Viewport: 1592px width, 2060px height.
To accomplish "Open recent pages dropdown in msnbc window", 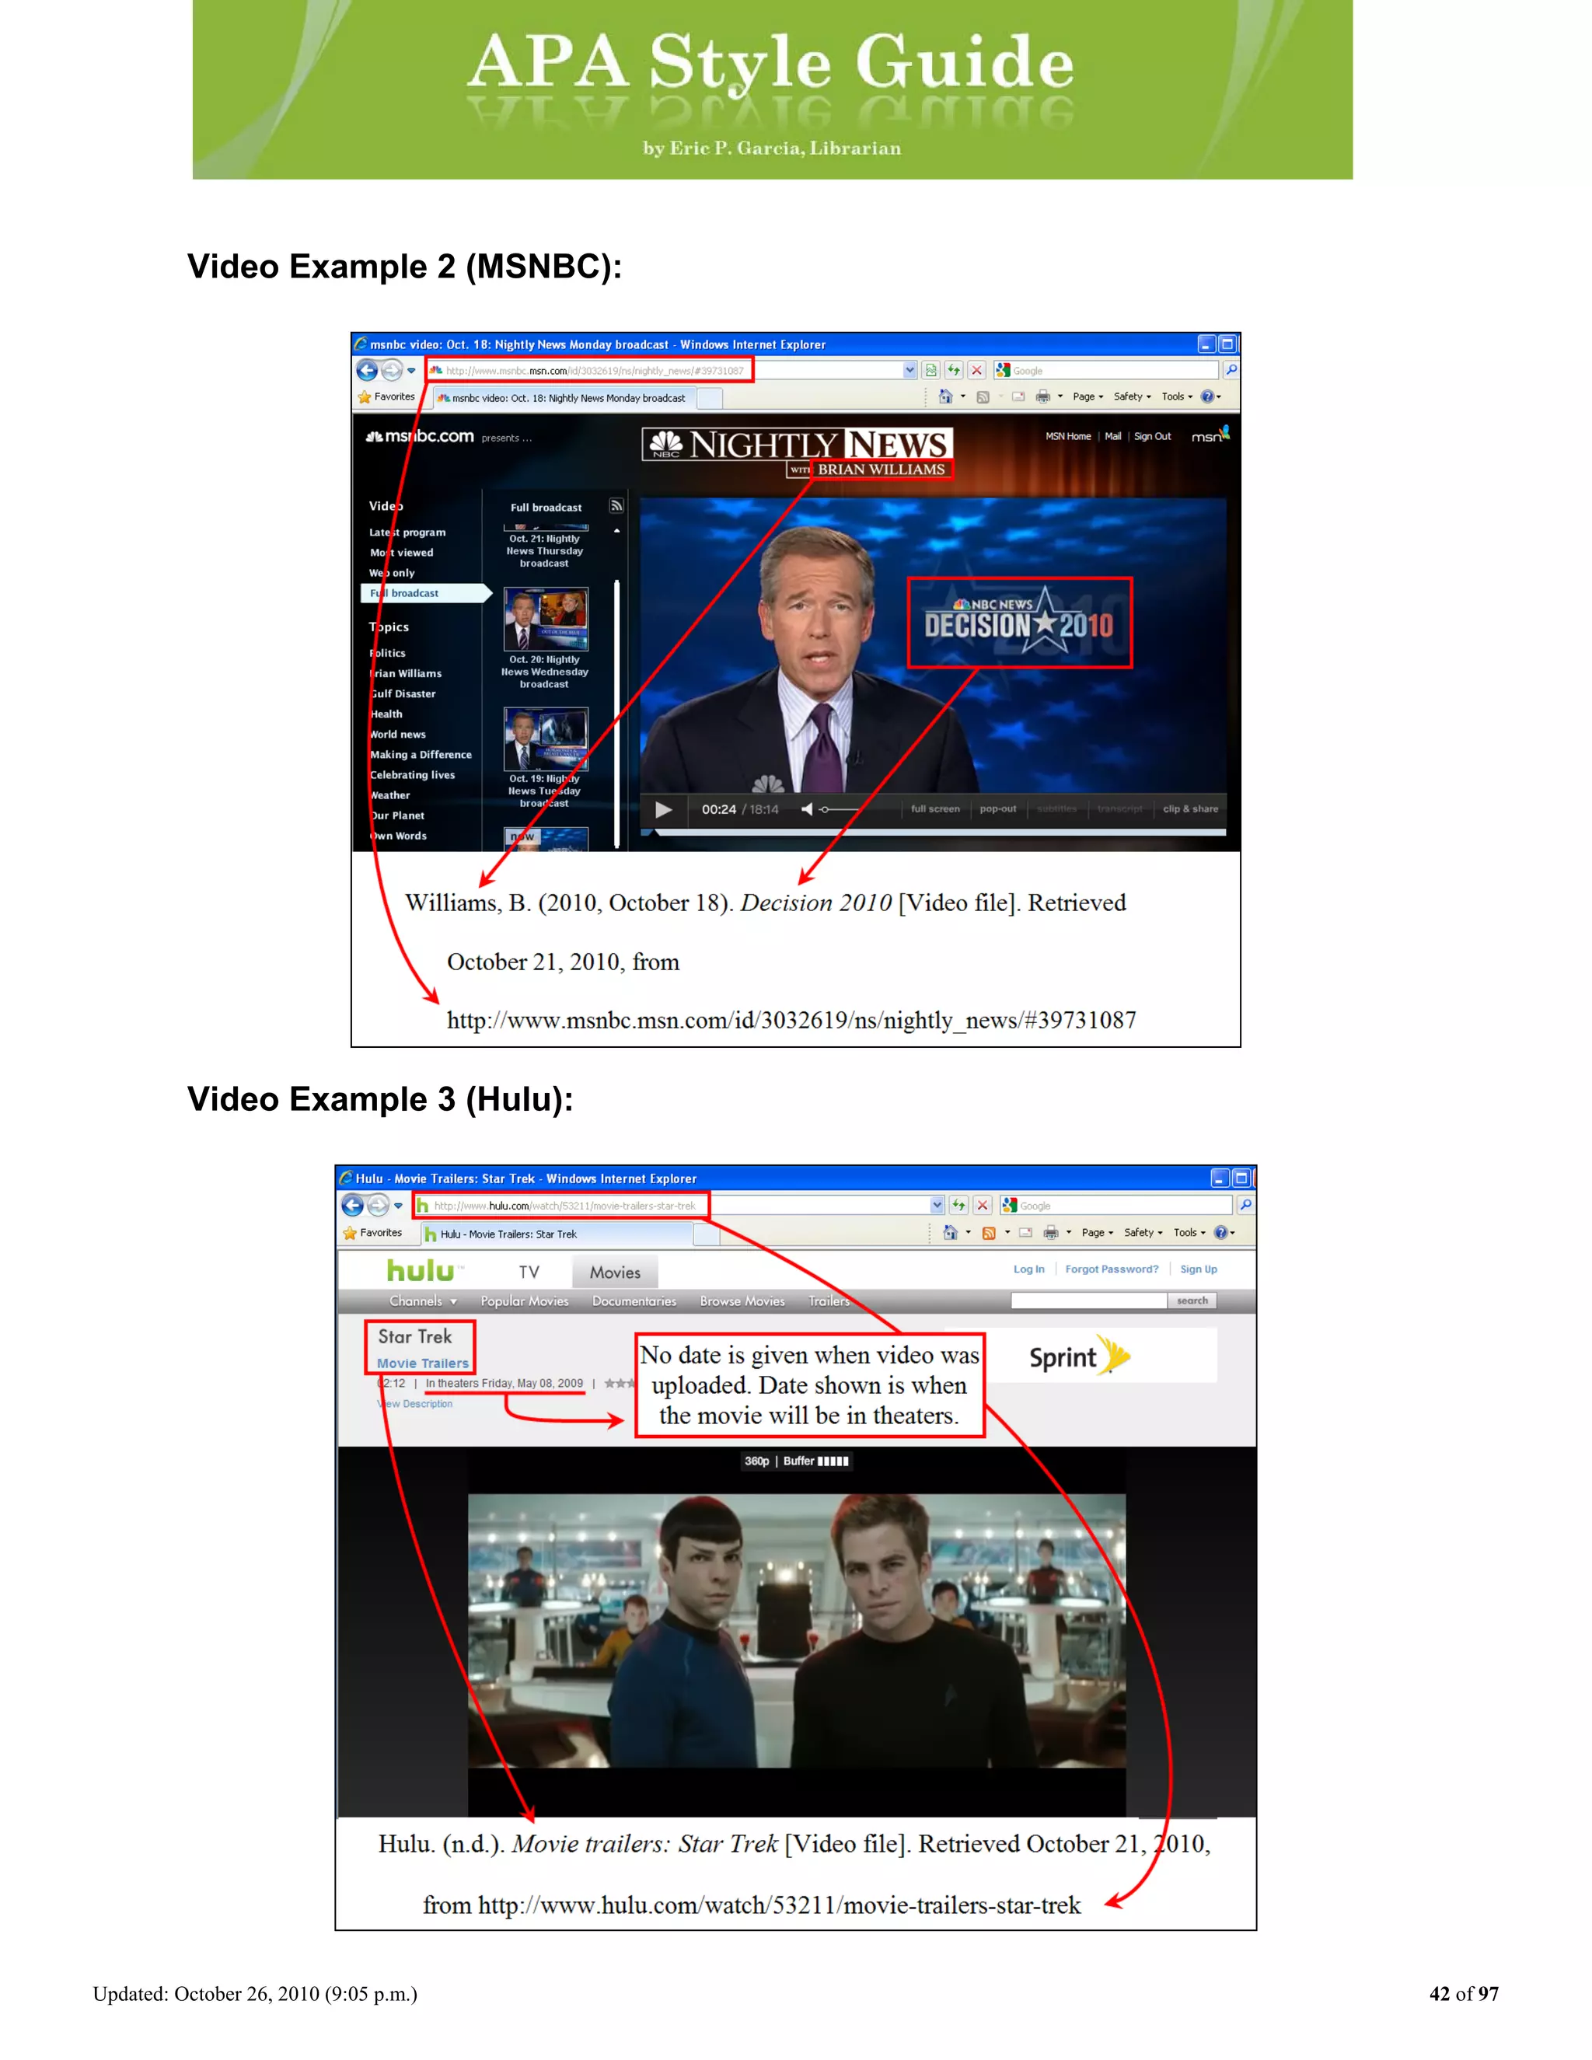I will [411, 371].
